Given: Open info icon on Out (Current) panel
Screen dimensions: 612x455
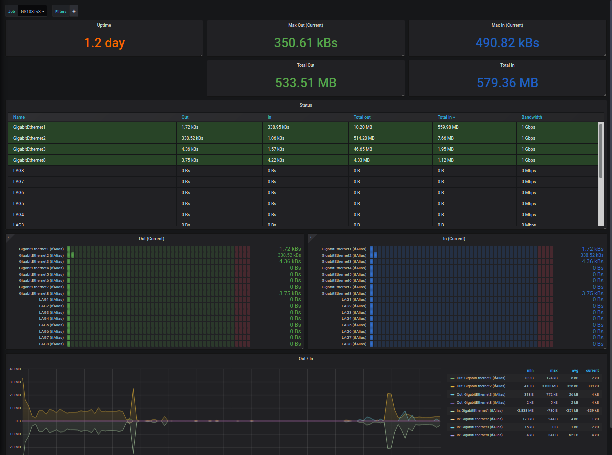Looking at the screenshot, I should click(x=8, y=237).
